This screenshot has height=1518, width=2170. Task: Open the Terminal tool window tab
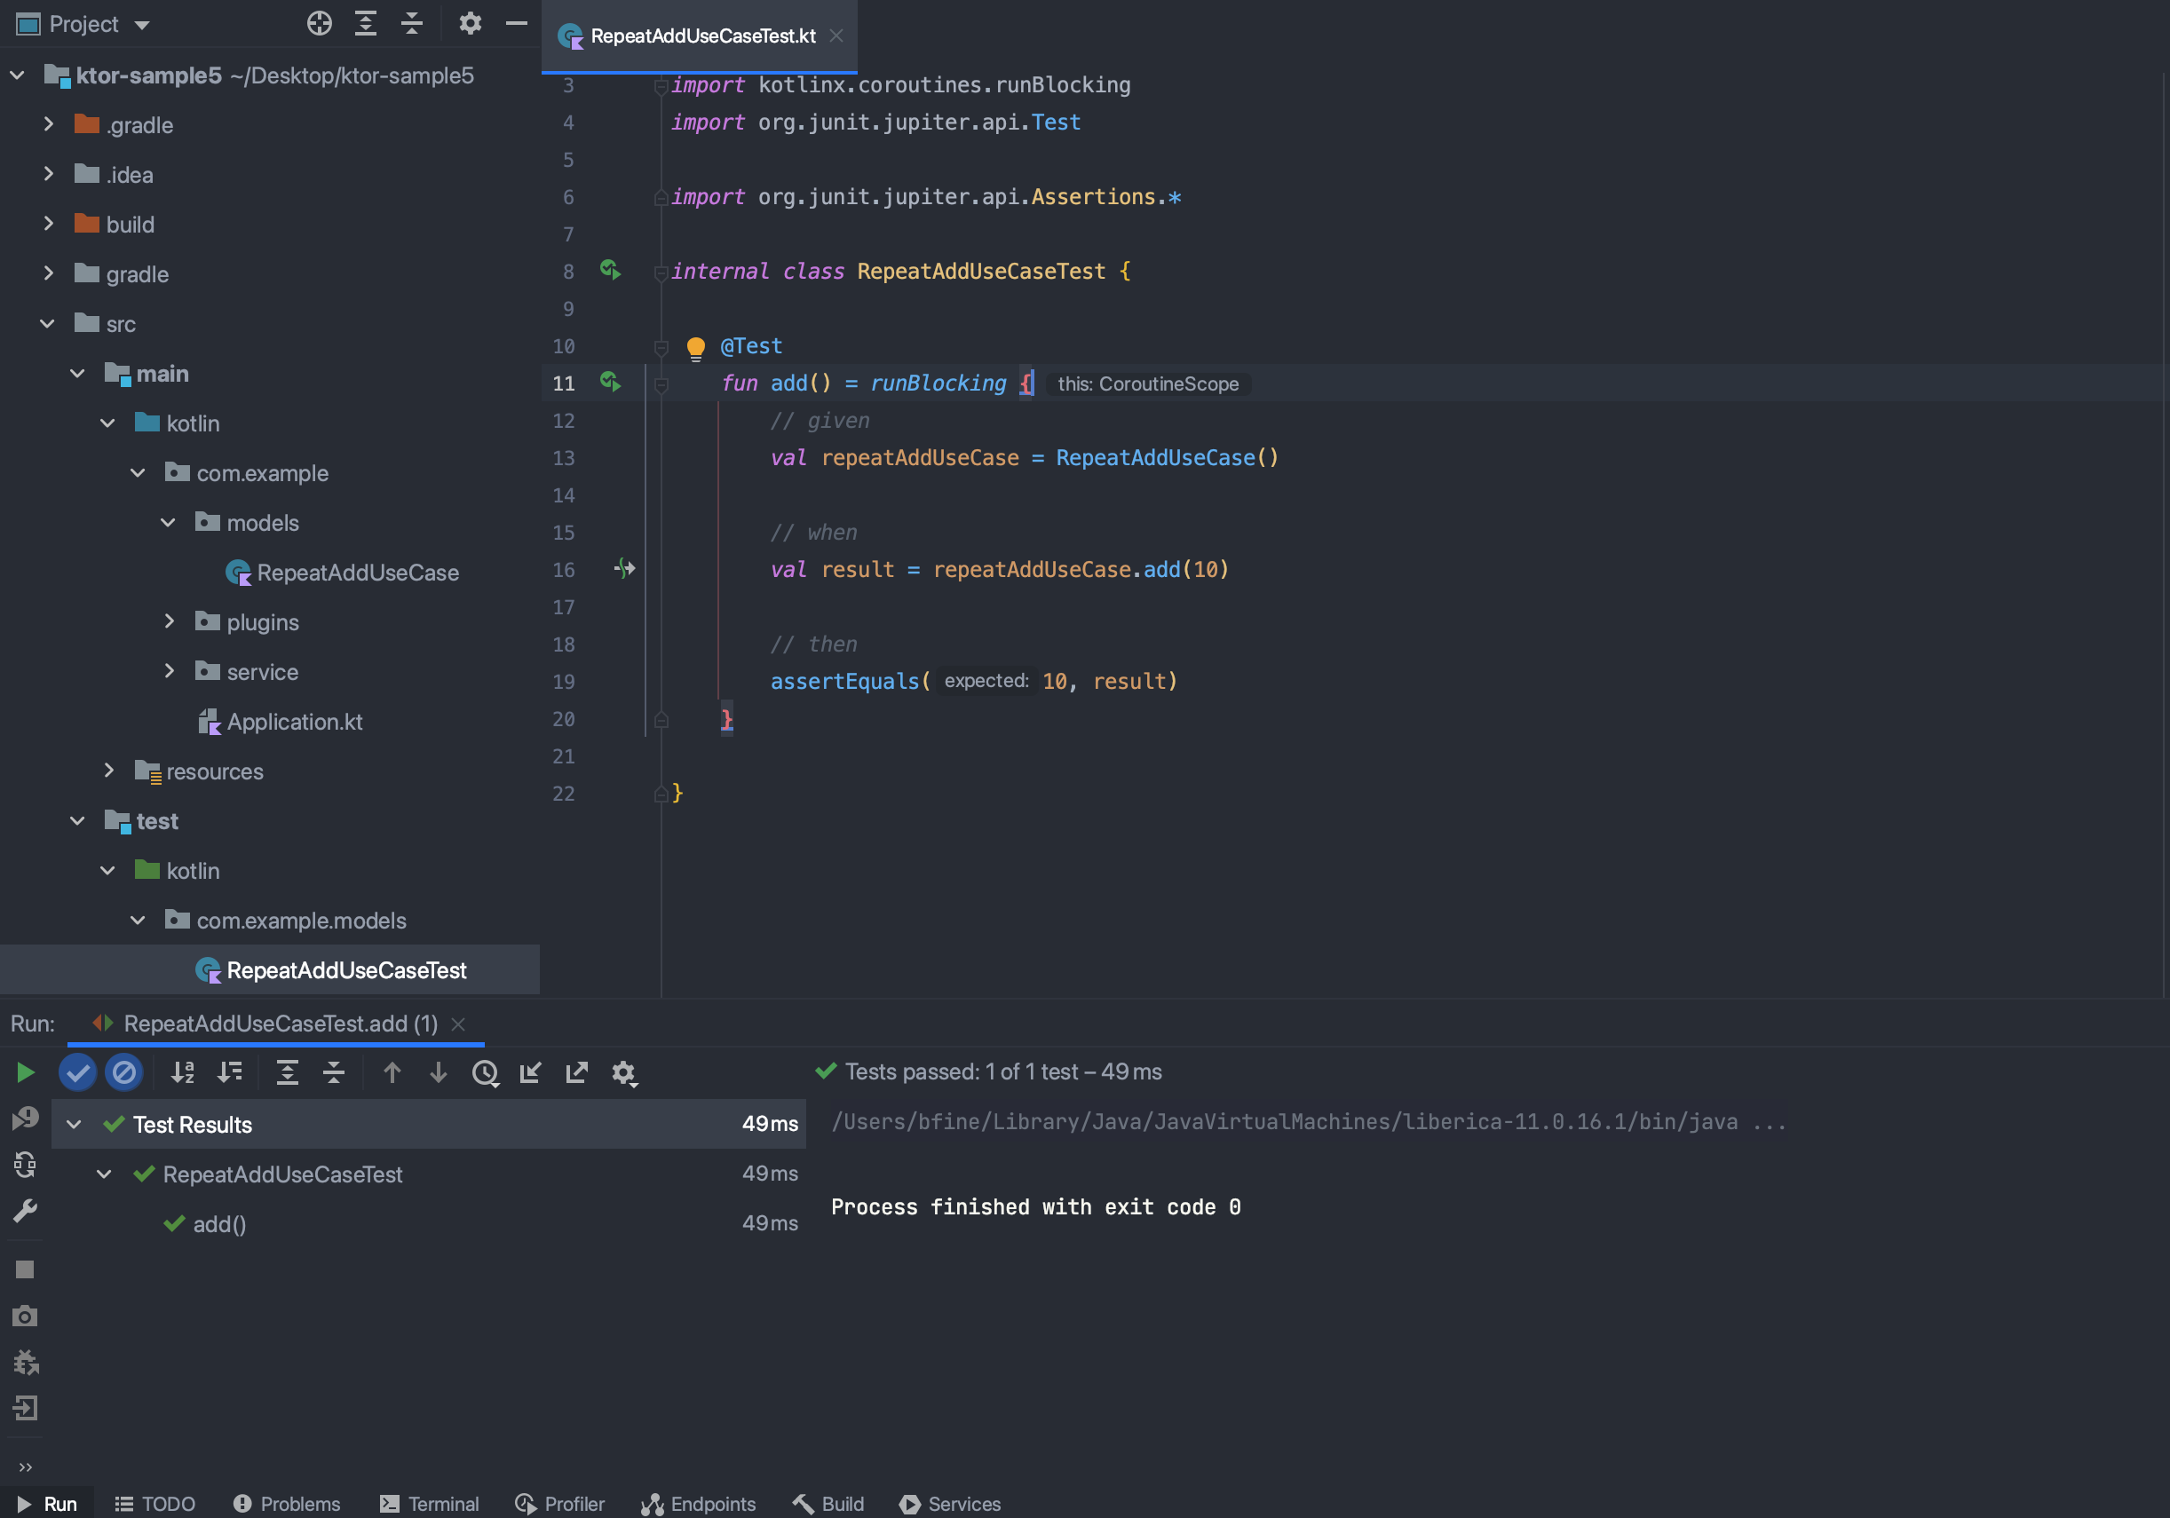(430, 1503)
